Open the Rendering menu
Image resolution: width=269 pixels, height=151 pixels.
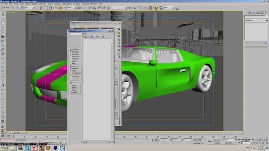[x=76, y=4]
